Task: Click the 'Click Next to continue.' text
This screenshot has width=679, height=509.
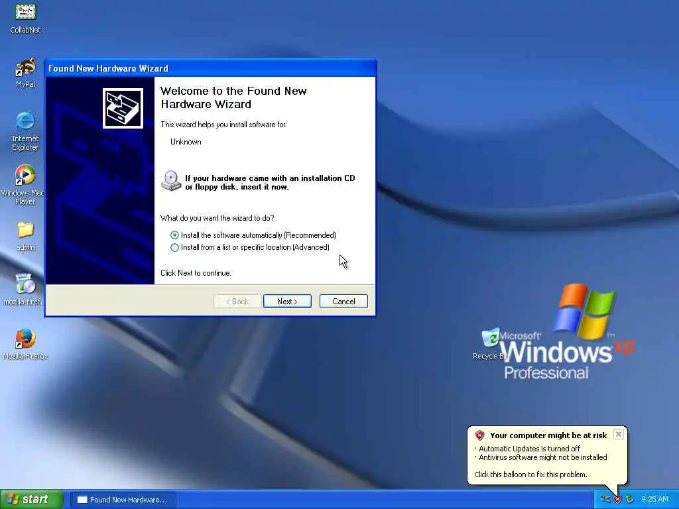Action: [x=196, y=273]
